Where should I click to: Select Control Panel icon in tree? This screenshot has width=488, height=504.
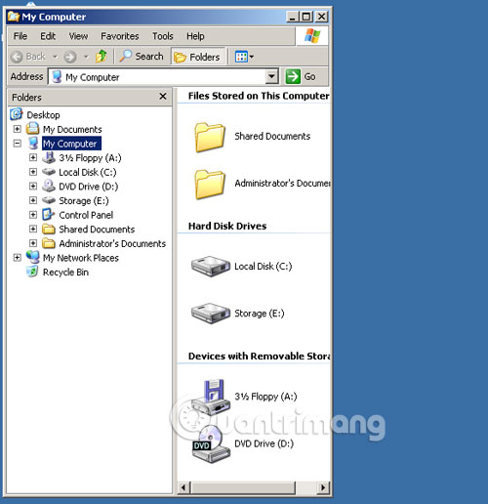(49, 215)
